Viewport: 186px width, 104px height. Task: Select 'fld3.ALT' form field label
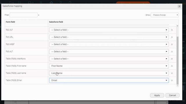coord(9,51)
